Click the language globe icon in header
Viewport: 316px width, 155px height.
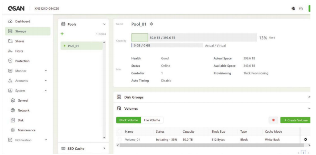tap(293, 9)
